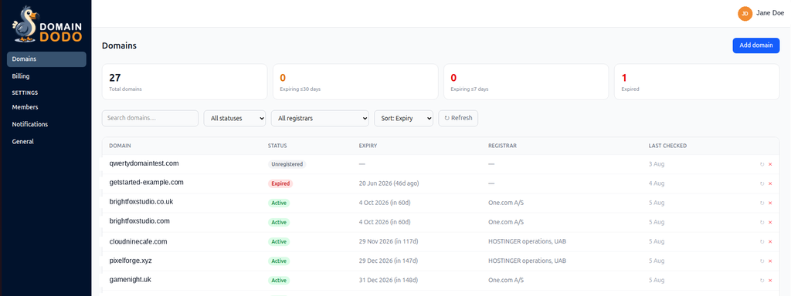
Task: Recheck getstarted-example.com with refresh icon
Action: coord(762,183)
